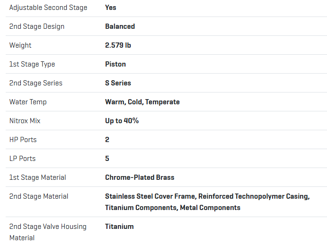The height and width of the screenshot is (244, 327).
Task: Click the 'Weight' spec label
Action: [x=20, y=45]
